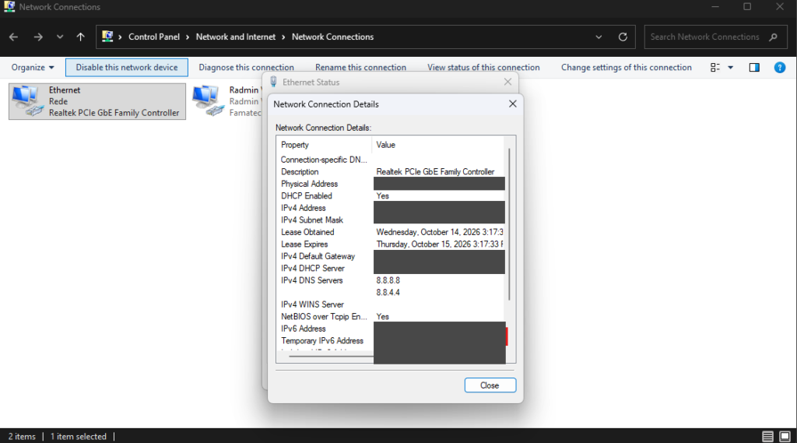Viewport: 797px width, 443px height.
Task: Go forward with the right arrow button
Action: point(38,37)
